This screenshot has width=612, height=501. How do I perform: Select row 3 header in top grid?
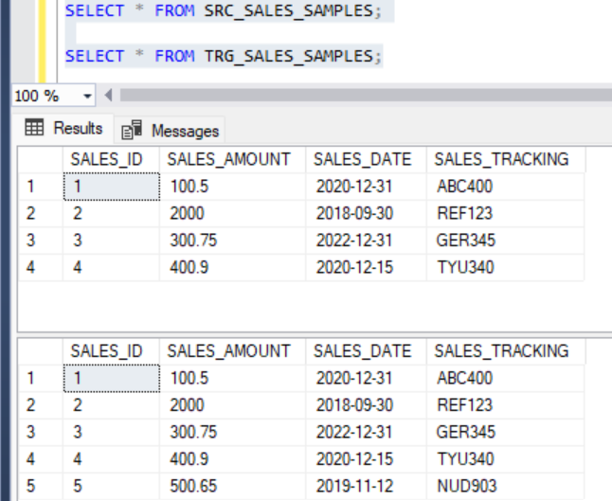pos(31,241)
